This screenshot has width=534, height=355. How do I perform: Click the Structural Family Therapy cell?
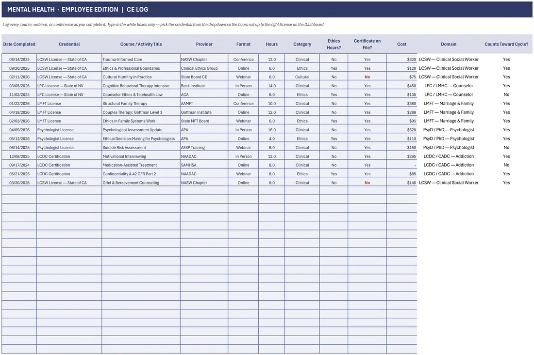point(141,103)
